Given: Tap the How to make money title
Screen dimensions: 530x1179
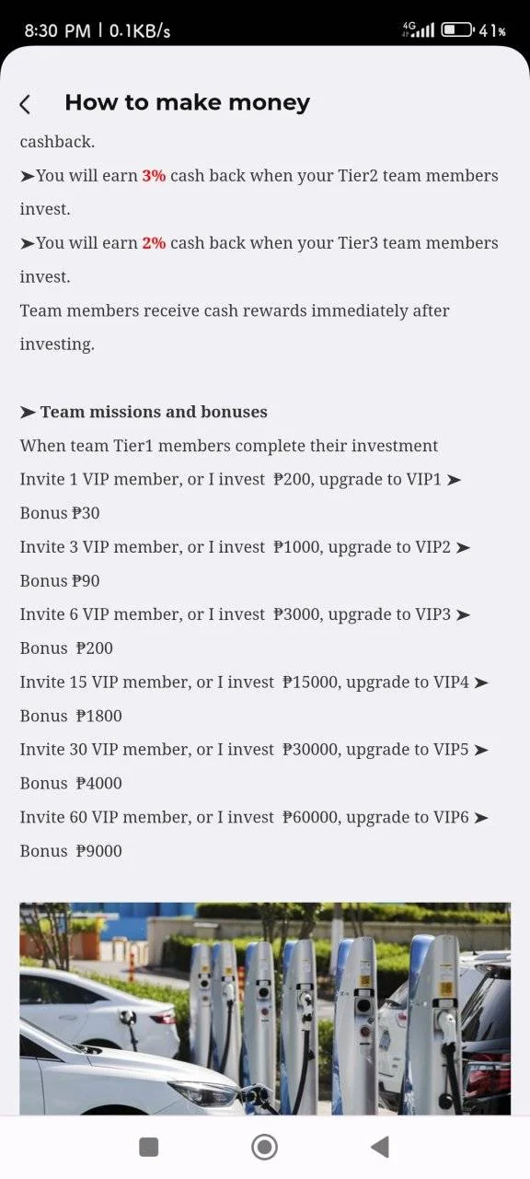Looking at the screenshot, I should click(x=187, y=102).
